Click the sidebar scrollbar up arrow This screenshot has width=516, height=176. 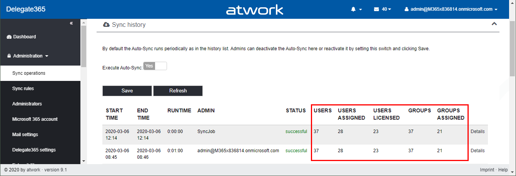pyautogui.click(x=83, y=23)
